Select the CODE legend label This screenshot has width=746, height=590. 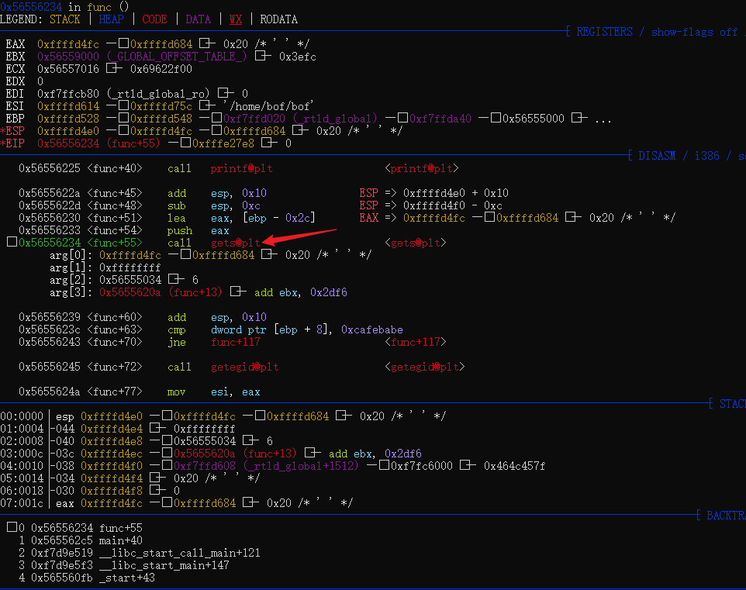154,19
